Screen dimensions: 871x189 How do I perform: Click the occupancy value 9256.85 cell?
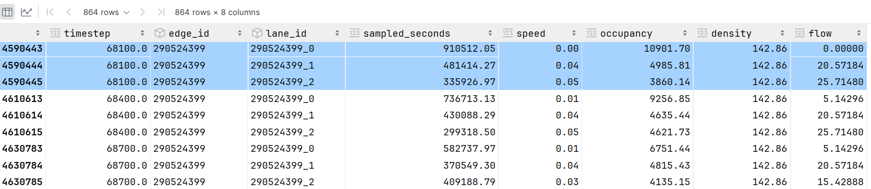click(x=637, y=99)
